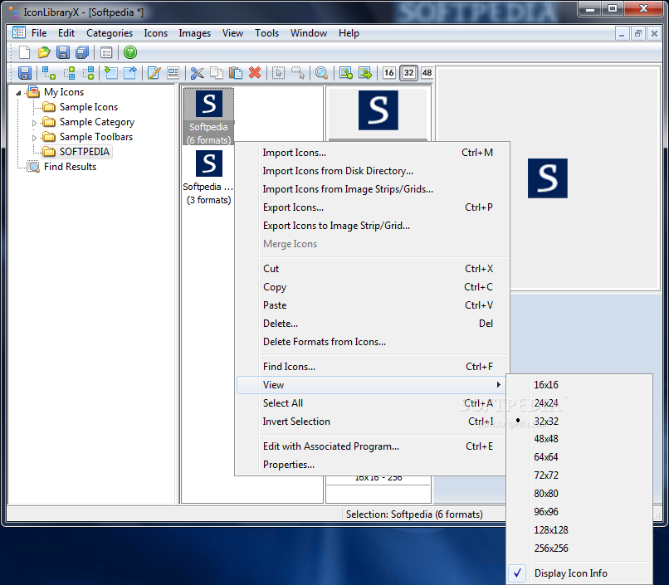
Task: Click the 'Selection: Softpedia (6 formats)' status text
Action: tap(414, 514)
